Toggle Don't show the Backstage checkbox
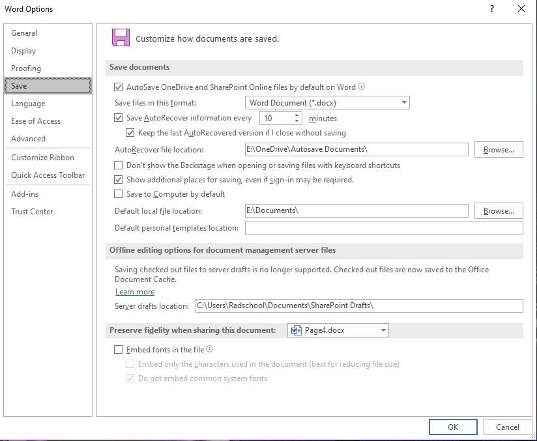537x441 pixels. 118,165
